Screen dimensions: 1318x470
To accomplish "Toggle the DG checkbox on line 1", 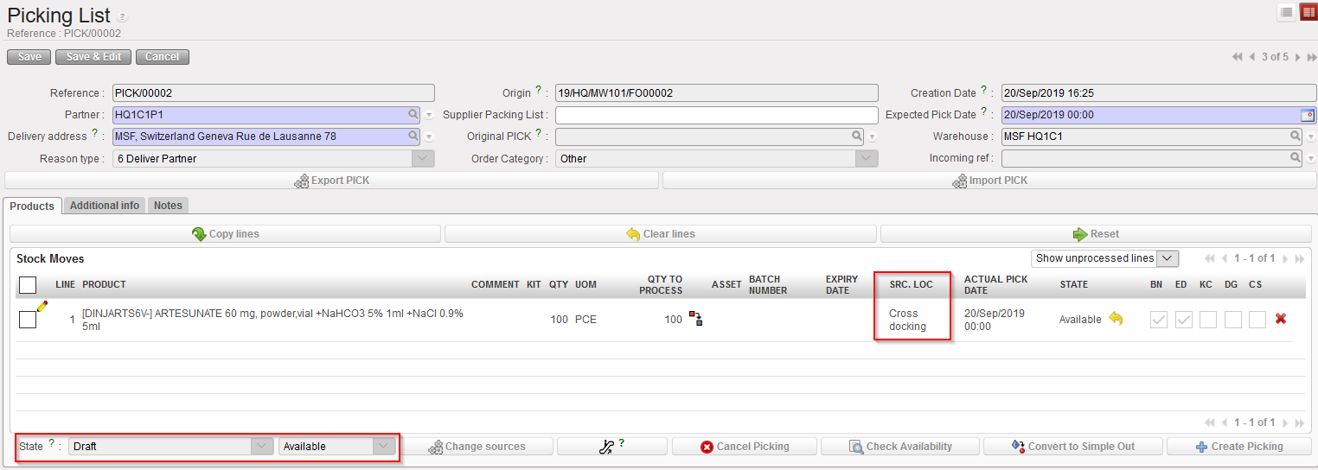I will pos(1233,320).
